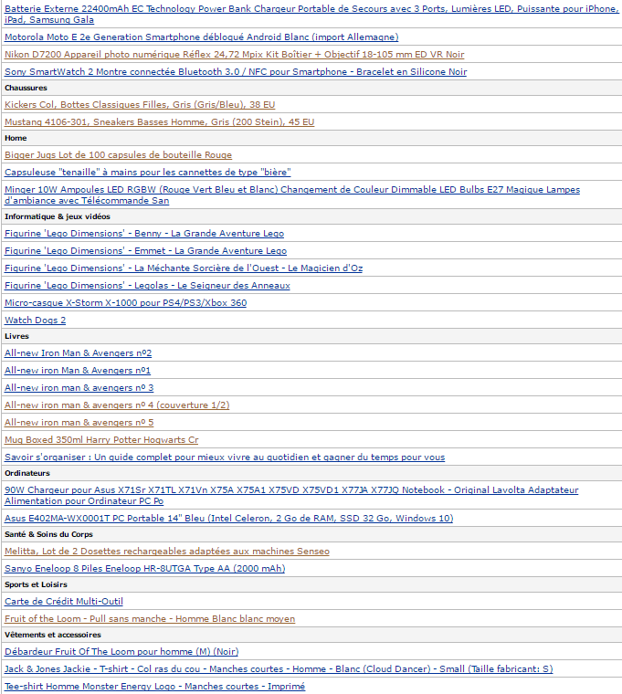Click Mustang 4106-301 Sneakers Basses Homme link
This screenshot has width=622, height=694.
159,121
